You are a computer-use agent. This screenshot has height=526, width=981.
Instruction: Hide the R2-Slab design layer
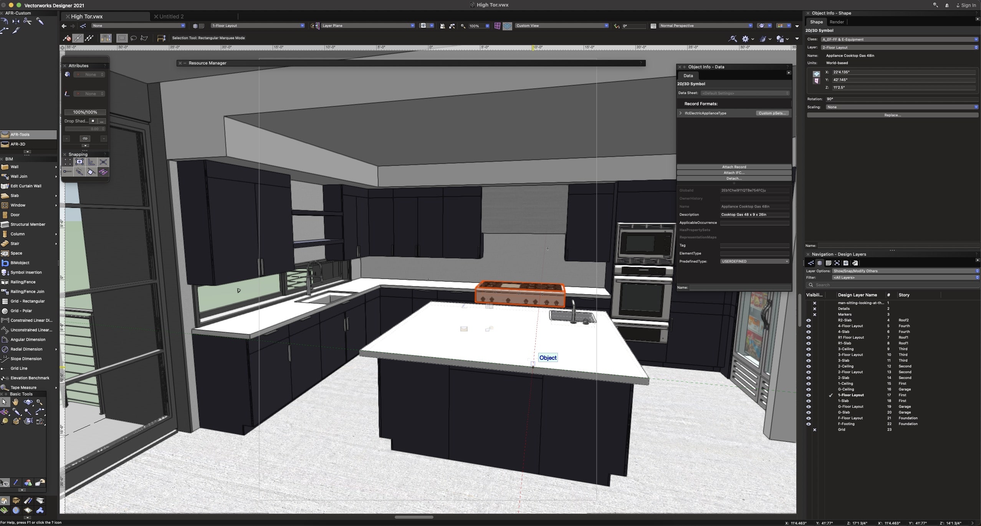(809, 320)
